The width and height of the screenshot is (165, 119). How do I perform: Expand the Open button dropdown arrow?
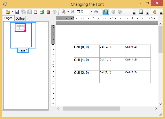pyautogui.click(x=12, y=12)
